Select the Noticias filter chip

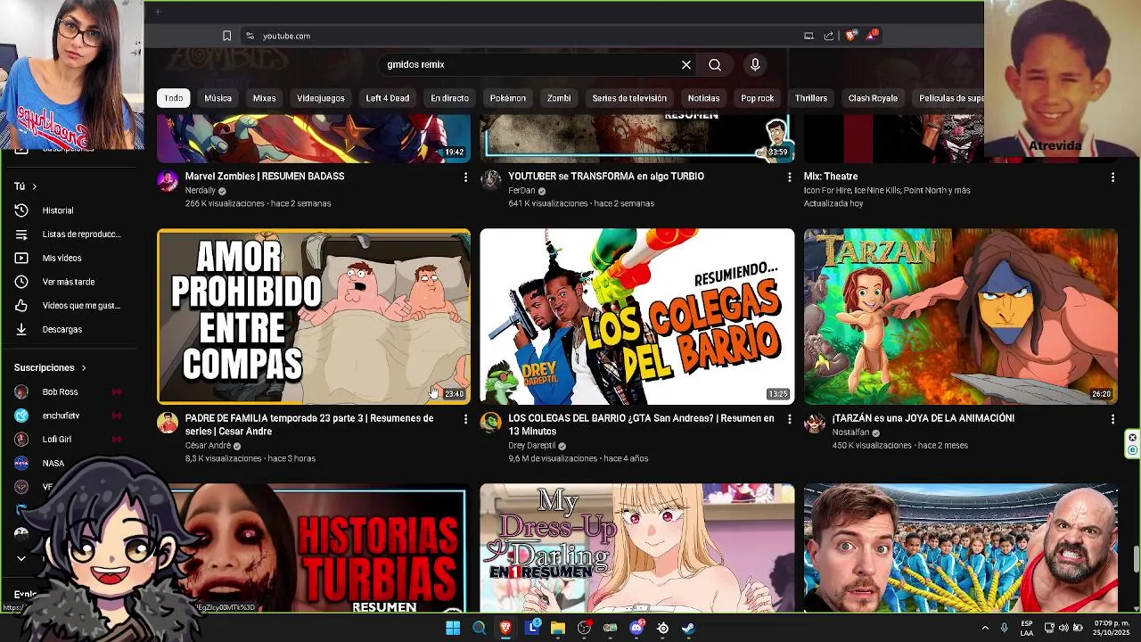(x=703, y=98)
